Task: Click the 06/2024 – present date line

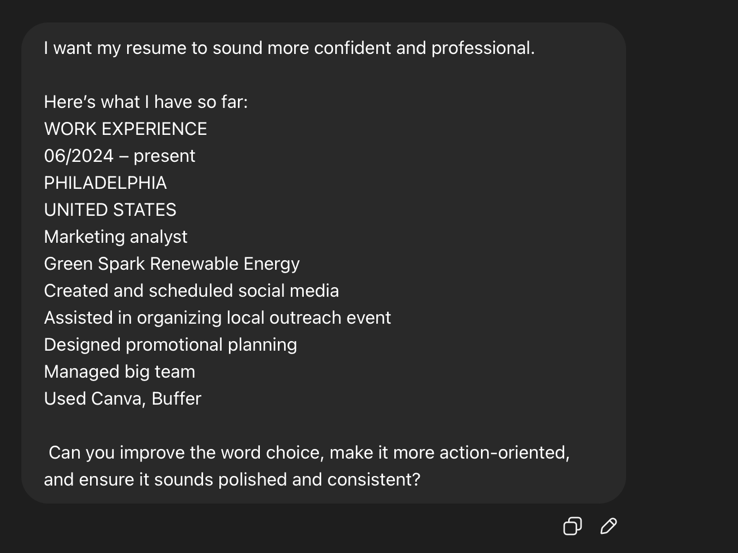Action: click(x=119, y=156)
